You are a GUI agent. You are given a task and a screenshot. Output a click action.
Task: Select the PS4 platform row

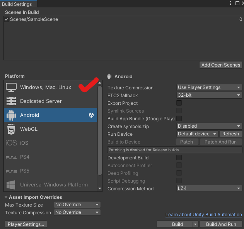coord(51,157)
